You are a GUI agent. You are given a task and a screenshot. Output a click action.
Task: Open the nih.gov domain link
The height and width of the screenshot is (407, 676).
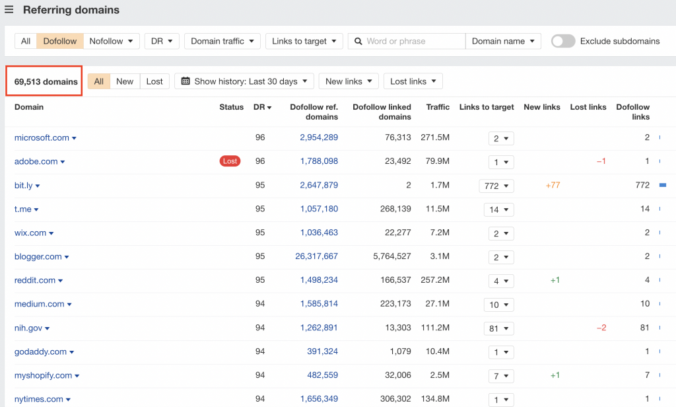pyautogui.click(x=28, y=328)
